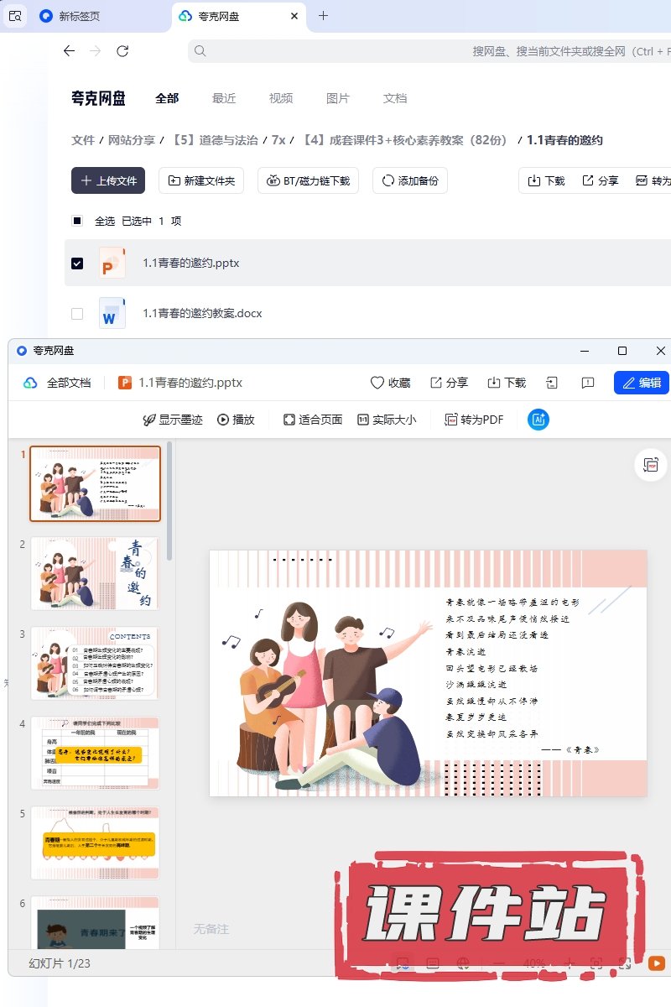Screen dimensions: 671x1007
Task: Open the 网站分享 breadcrumb folder
Action: point(132,140)
